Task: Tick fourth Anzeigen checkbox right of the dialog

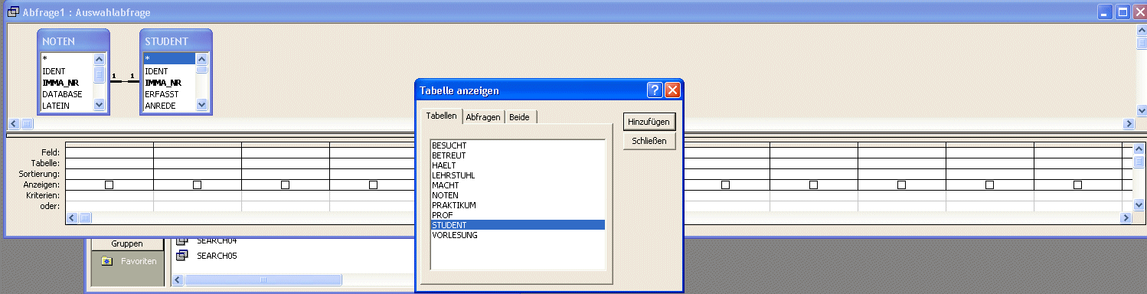Action: point(990,185)
